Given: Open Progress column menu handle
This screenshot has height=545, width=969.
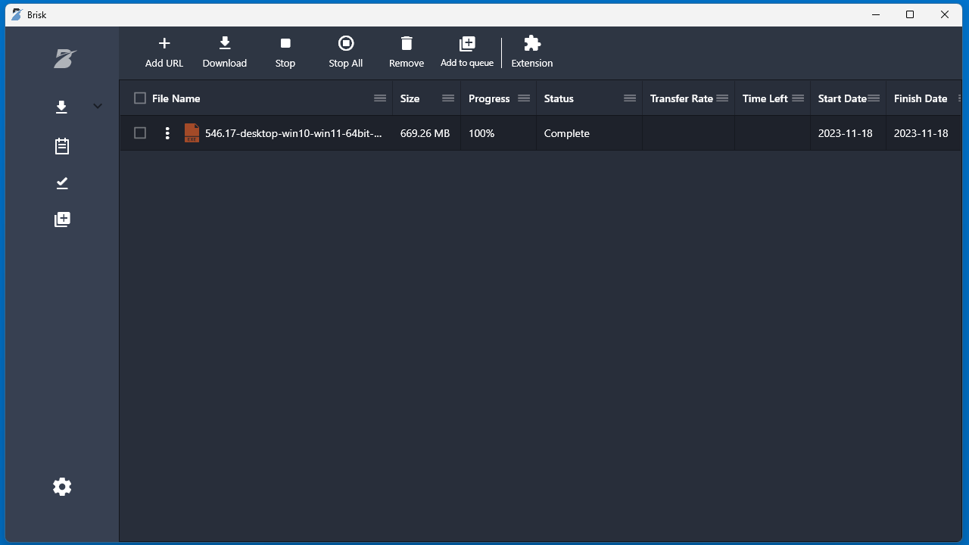Looking at the screenshot, I should coord(524,98).
